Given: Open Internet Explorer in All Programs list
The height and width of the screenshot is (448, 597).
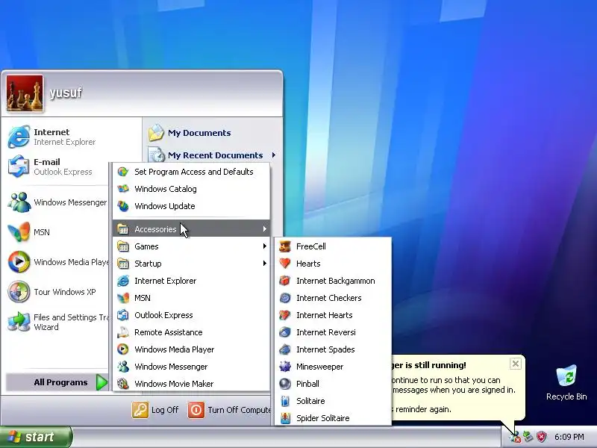Looking at the screenshot, I should (192, 281).
